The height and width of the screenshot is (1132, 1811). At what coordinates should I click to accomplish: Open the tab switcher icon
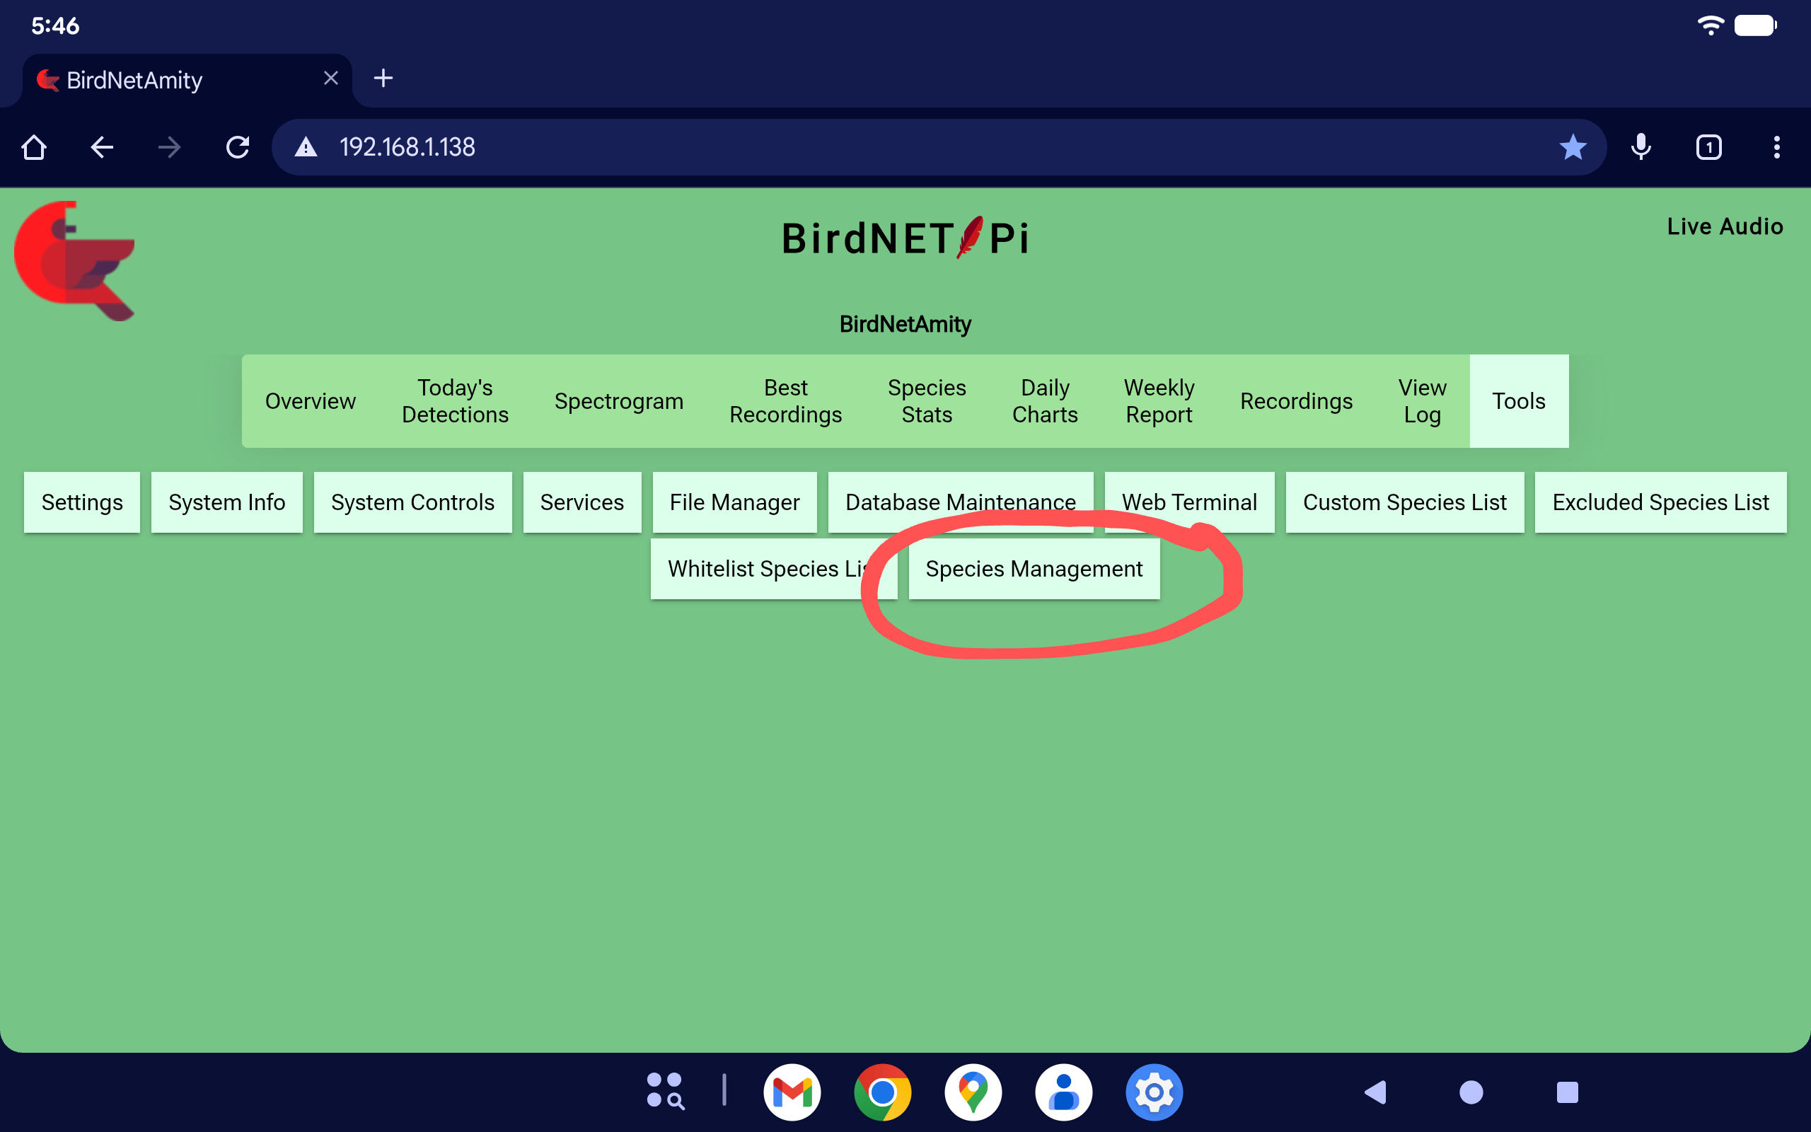click(1708, 146)
